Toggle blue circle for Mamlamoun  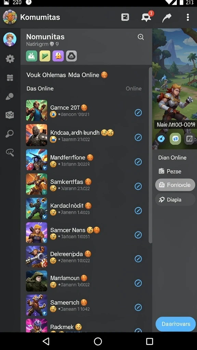point(138,283)
